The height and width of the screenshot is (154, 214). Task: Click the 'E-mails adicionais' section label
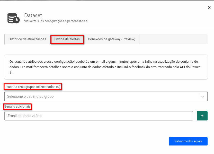(17, 106)
